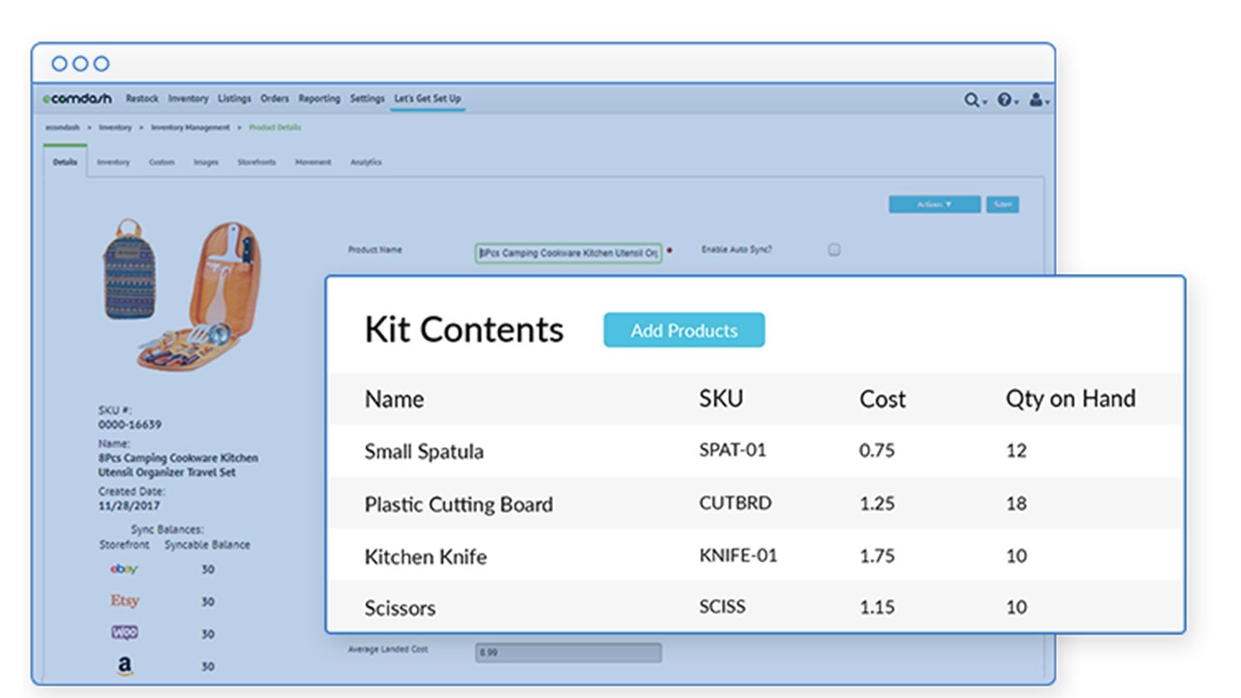
Task: Click the help question mark icon
Action: click(x=1004, y=100)
